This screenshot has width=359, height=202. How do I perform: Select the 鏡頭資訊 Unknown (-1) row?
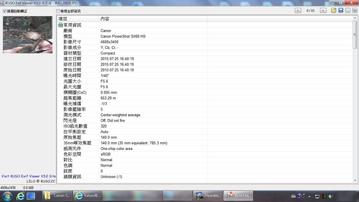pos(205,177)
